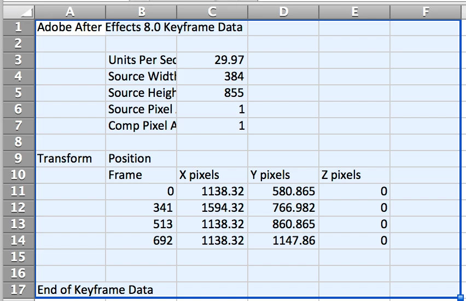Select column C header
The image size is (466, 301).
pyautogui.click(x=212, y=12)
